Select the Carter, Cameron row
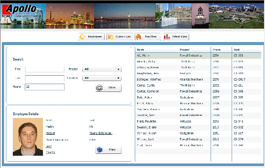 (198, 92)
